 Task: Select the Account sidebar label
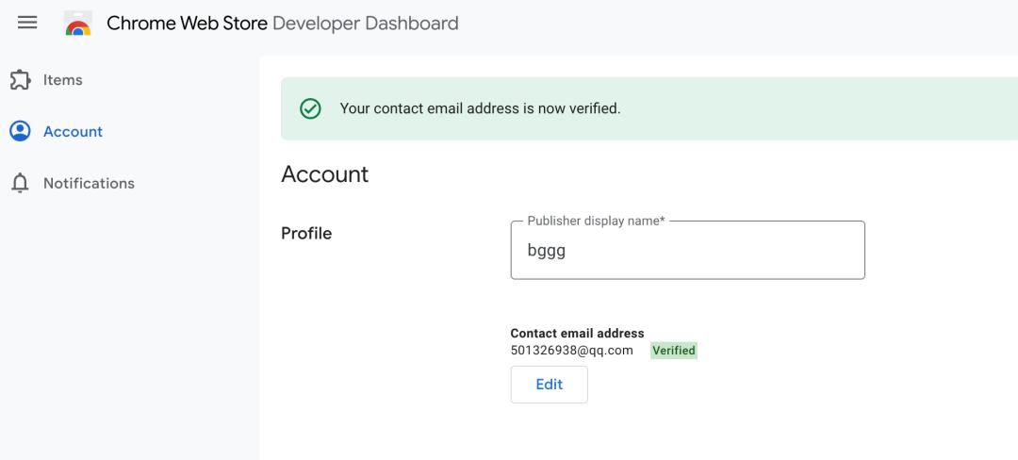(x=73, y=131)
